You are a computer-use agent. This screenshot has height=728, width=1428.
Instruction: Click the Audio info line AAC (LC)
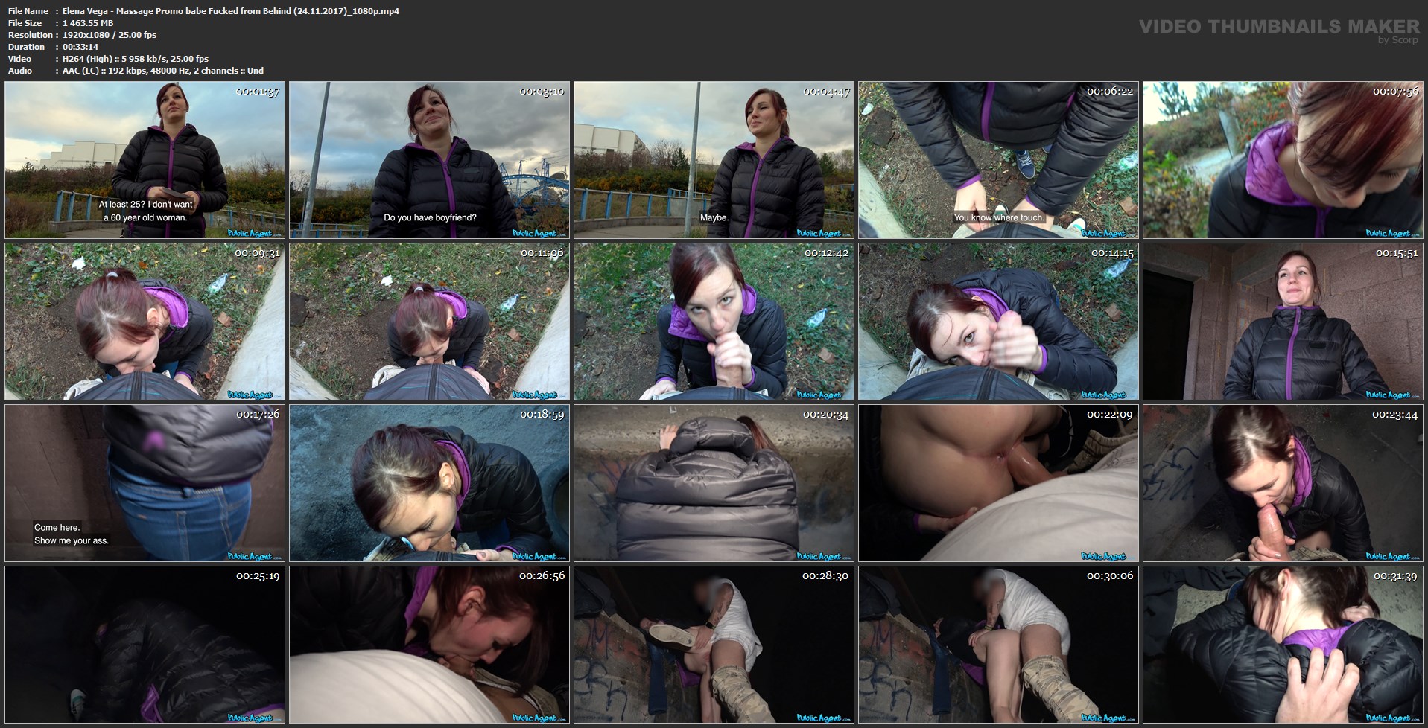pos(162,71)
